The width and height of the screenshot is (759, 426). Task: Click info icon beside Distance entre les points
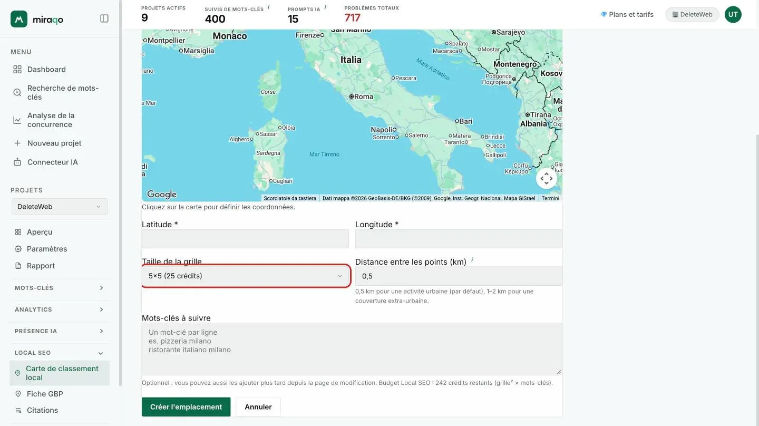[472, 260]
